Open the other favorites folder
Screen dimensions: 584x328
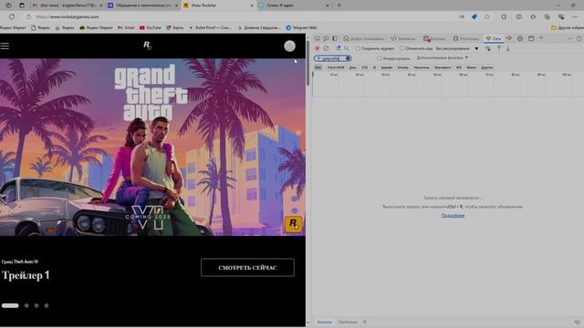(x=567, y=27)
